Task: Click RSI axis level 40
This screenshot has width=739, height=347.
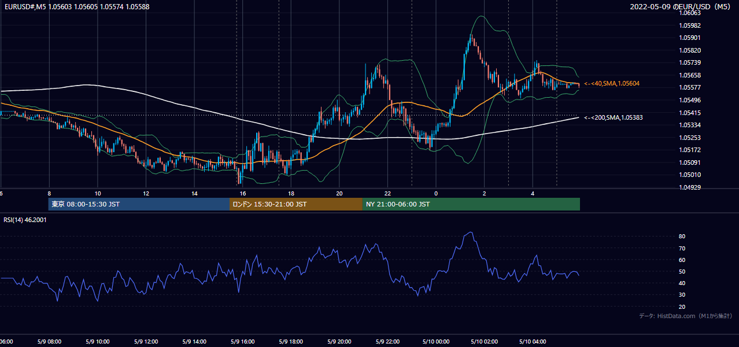Action: click(682, 283)
